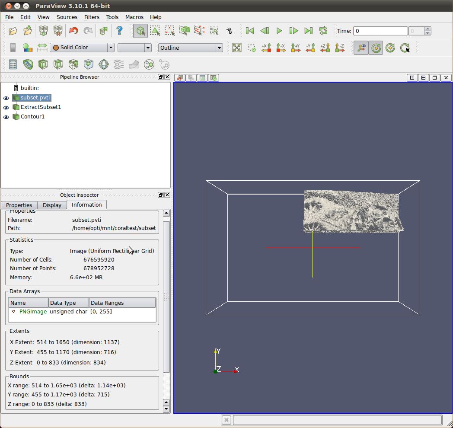Screen dimensions: 453x428
Task: Toggle visibility of Contour1
Action: pyautogui.click(x=6, y=117)
